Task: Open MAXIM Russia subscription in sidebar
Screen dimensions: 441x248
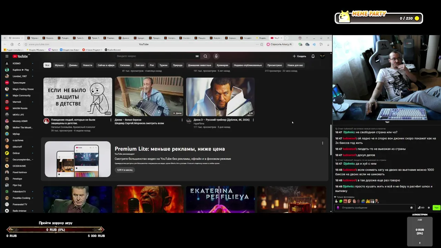Action: (x=19, y=108)
